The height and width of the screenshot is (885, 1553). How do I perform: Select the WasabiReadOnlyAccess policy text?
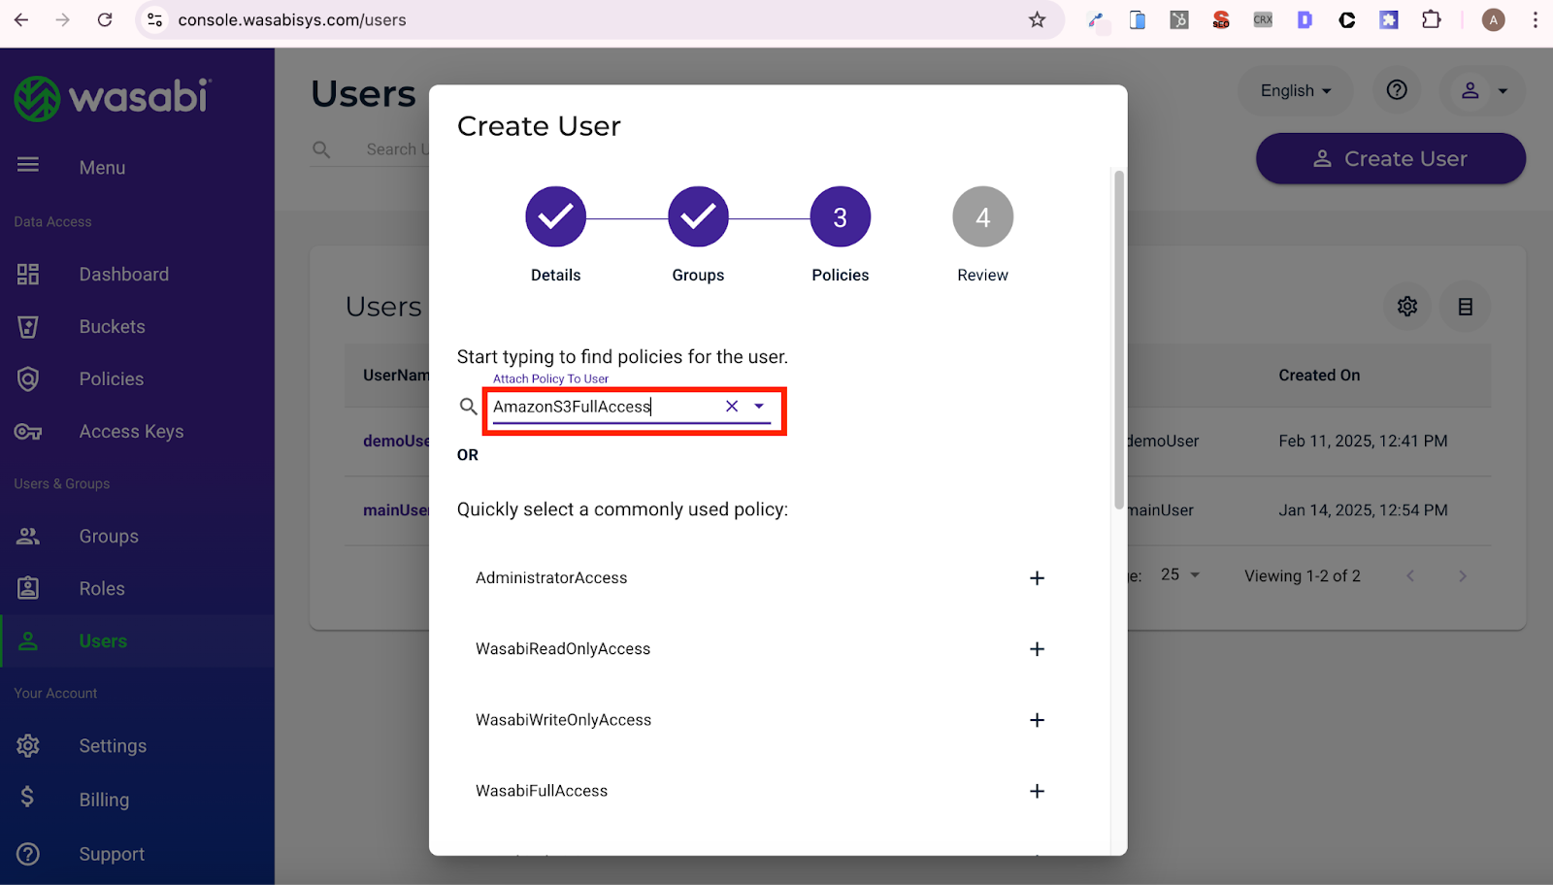point(563,649)
